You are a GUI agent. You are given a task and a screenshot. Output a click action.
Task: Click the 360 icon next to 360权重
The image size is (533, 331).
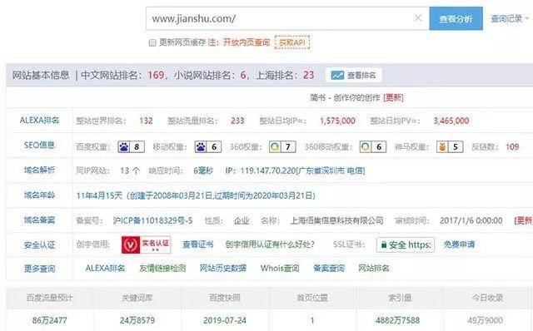pos(275,147)
